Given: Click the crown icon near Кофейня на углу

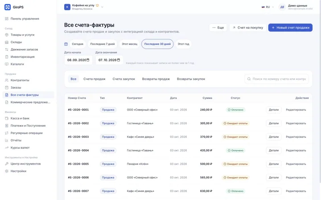Looking at the screenshot, I should 98,5.
